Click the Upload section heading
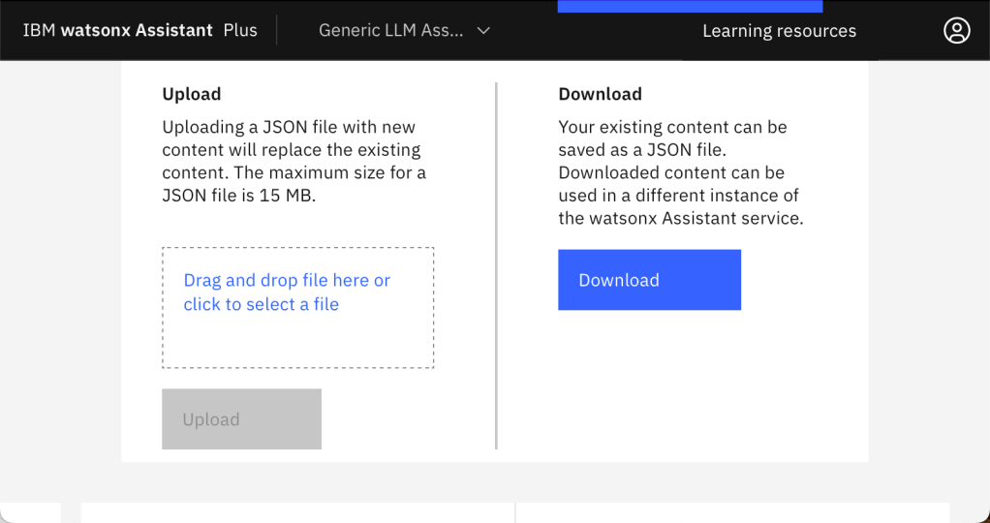This screenshot has height=523, width=990. (192, 94)
